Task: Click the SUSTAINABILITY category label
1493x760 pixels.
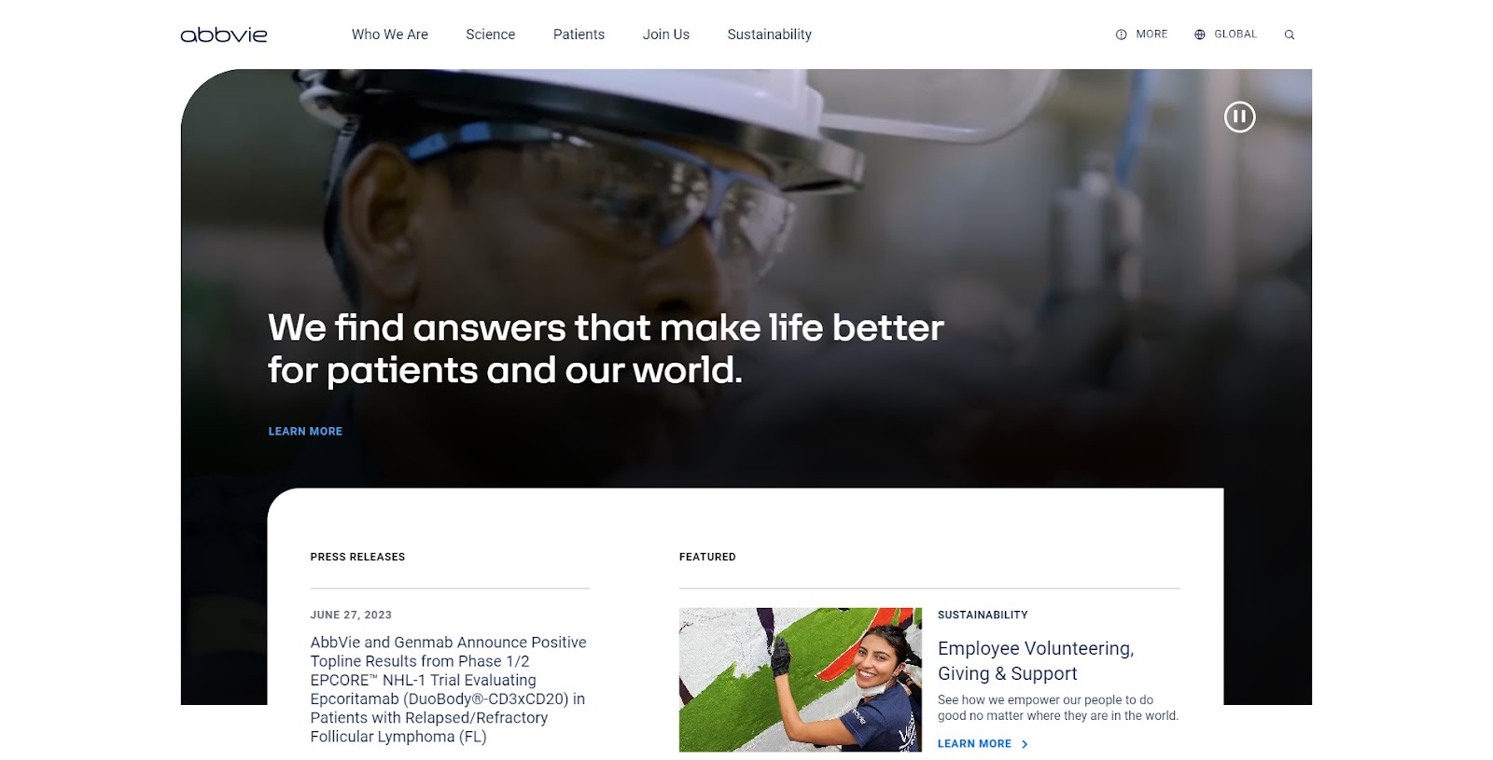Action: click(983, 615)
